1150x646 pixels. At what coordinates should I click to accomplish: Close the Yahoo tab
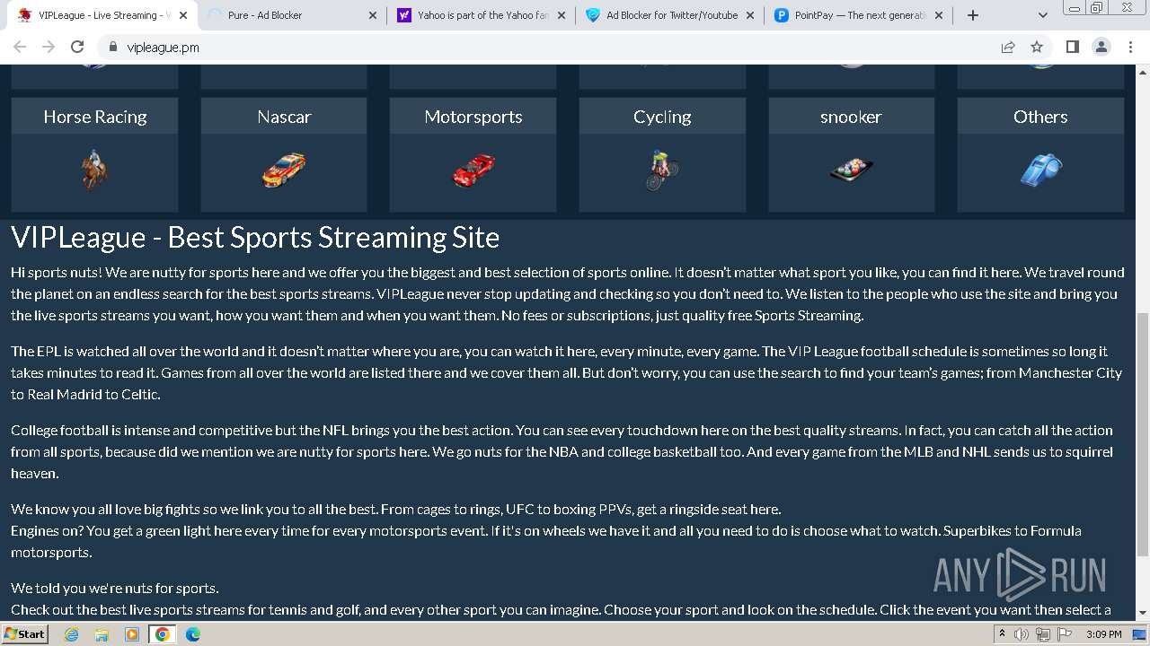coord(562,15)
